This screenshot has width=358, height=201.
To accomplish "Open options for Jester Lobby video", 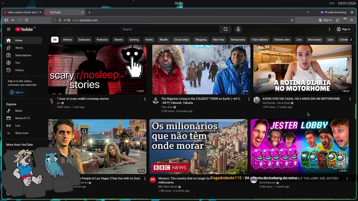I will (x=347, y=179).
